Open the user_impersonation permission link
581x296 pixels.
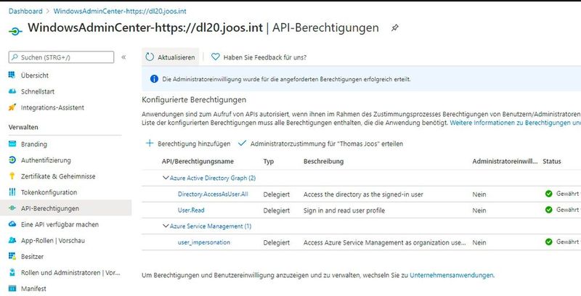point(204,242)
